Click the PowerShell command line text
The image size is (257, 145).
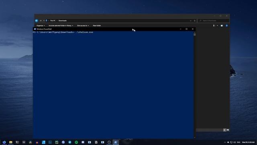click(63, 32)
